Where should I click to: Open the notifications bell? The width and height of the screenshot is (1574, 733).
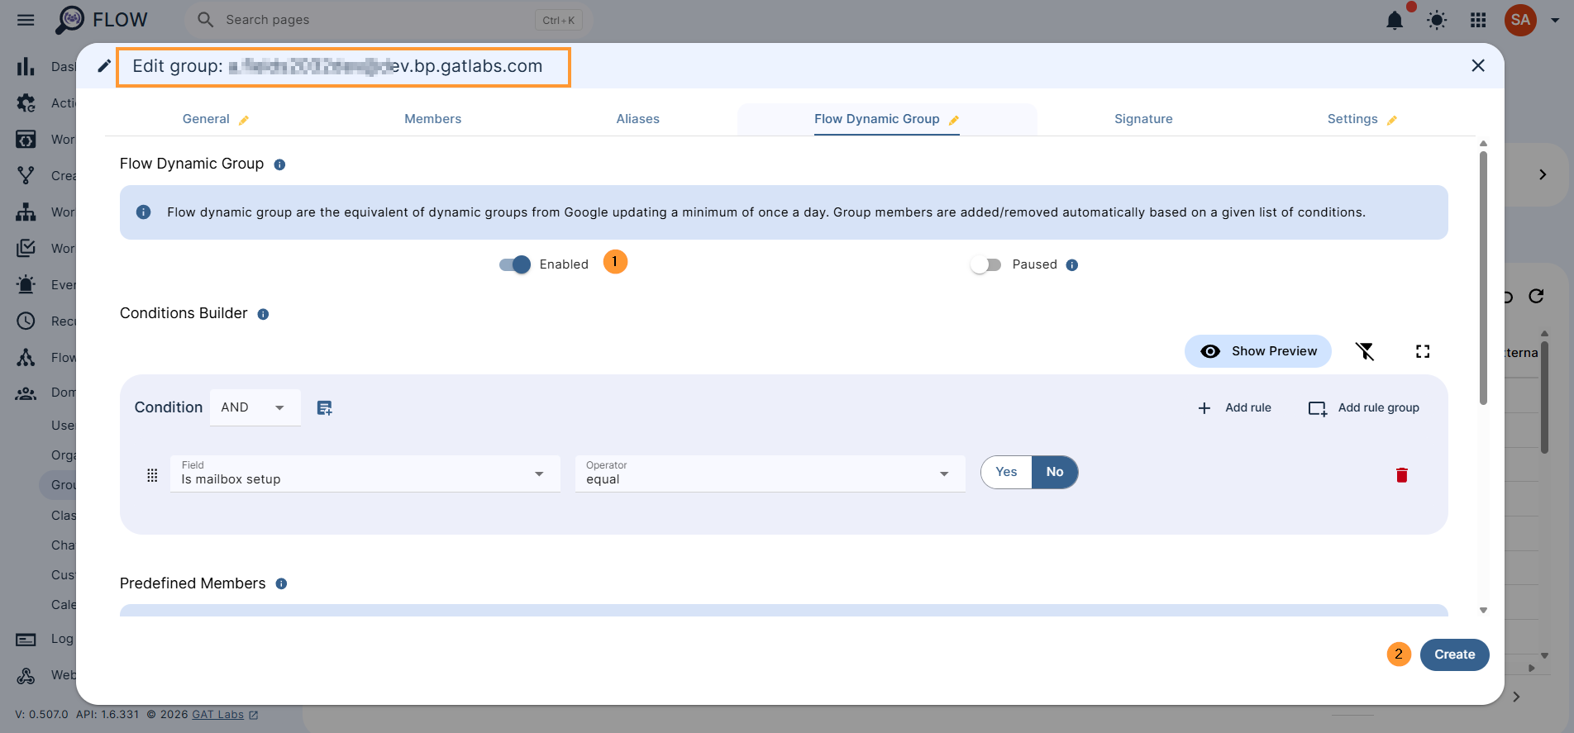1395,20
